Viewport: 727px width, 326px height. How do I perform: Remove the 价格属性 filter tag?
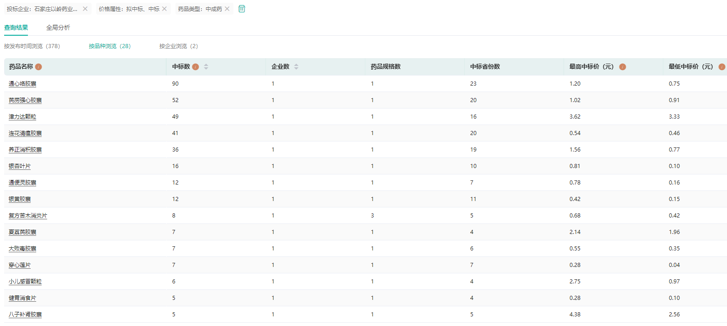[164, 9]
